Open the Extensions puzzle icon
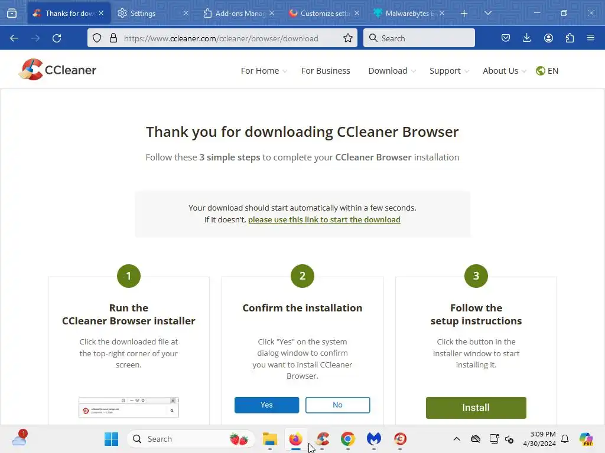Image resolution: width=605 pixels, height=453 pixels. coord(570,38)
